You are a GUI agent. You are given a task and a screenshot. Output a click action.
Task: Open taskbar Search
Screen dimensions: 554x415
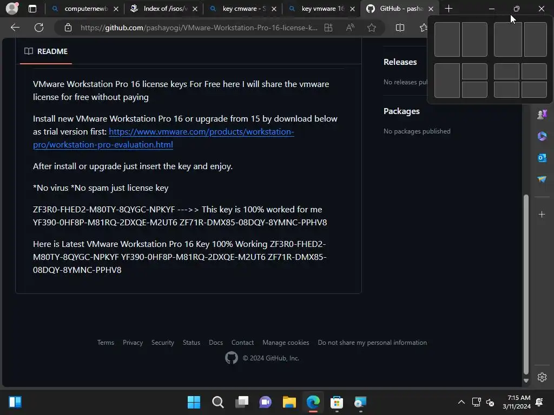(217, 402)
